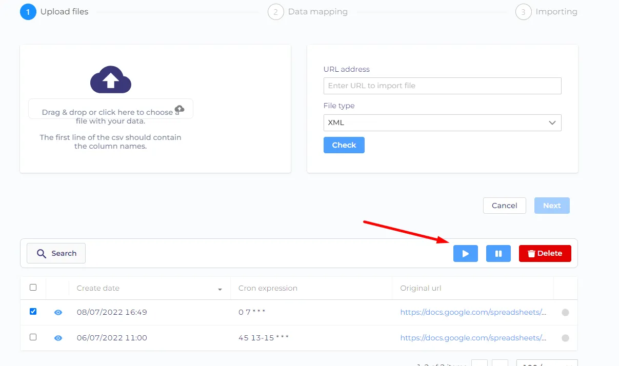Tick the select-all checkbox in table header
This screenshot has height=366, width=619.
coord(33,288)
